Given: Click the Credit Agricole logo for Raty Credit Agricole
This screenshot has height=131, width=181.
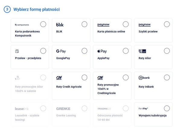Looking at the screenshot, I should pyautogui.click(x=59, y=78).
